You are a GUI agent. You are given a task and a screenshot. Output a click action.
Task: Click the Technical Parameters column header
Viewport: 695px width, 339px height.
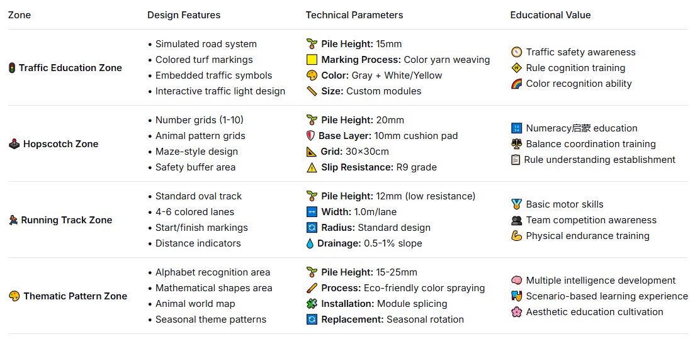coord(354,15)
